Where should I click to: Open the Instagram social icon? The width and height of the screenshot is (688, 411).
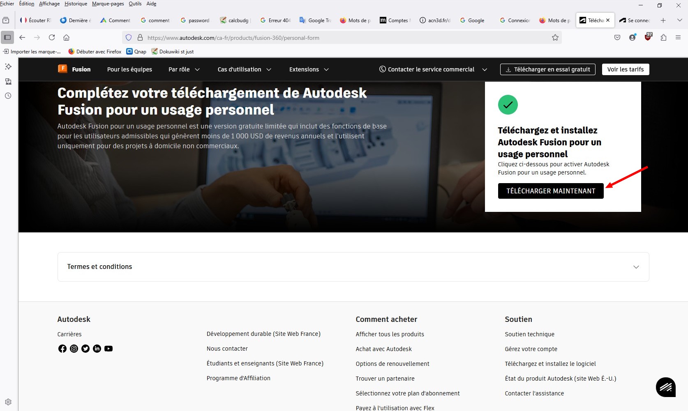74,349
